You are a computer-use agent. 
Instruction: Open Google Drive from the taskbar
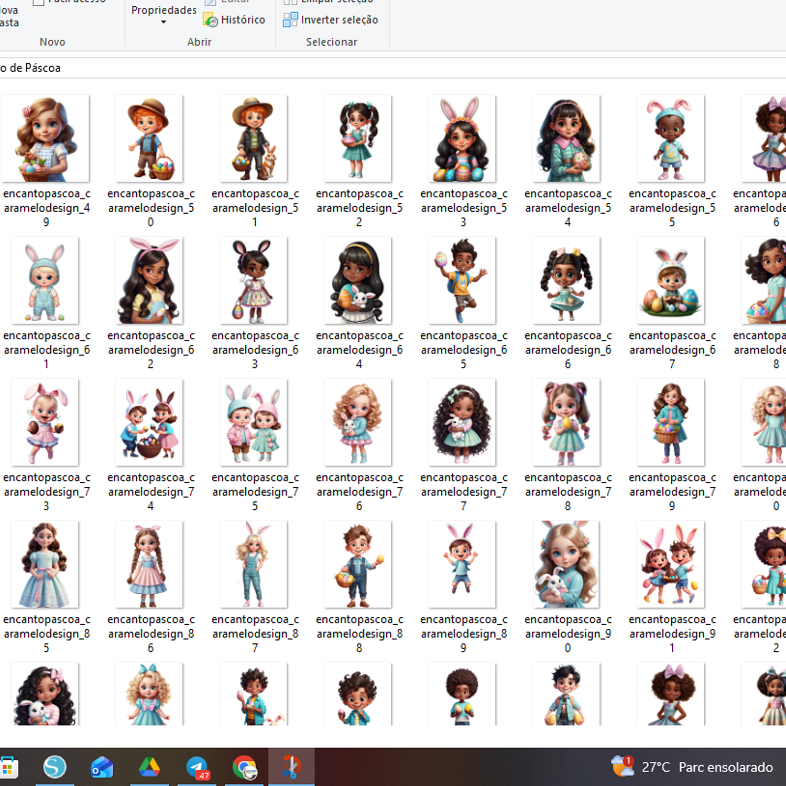149,768
